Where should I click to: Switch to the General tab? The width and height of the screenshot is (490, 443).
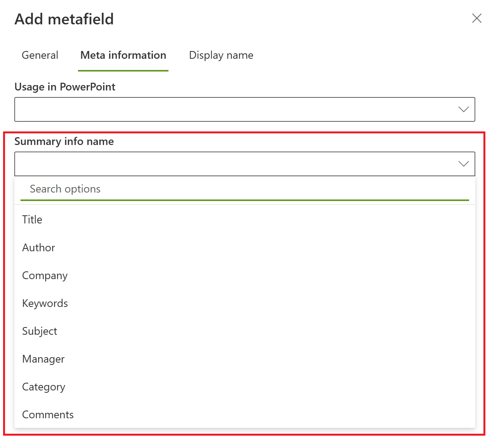(40, 55)
